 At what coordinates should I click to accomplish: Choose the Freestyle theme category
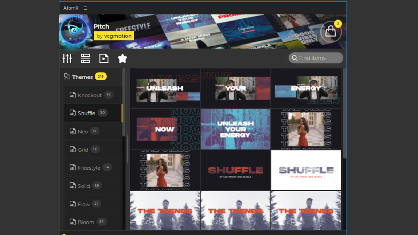(x=89, y=168)
